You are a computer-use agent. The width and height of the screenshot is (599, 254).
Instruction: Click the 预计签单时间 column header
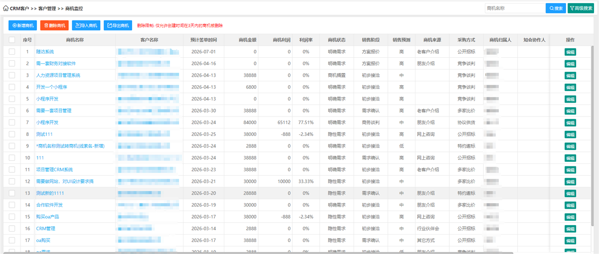203,40
